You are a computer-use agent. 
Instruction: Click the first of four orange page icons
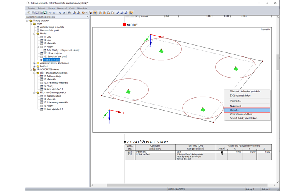(100, 13)
